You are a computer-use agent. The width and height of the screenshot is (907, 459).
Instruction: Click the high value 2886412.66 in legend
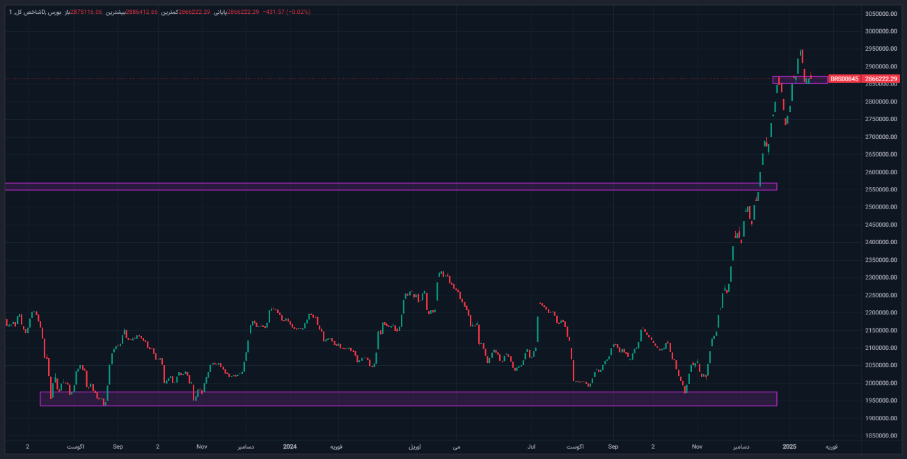(142, 12)
